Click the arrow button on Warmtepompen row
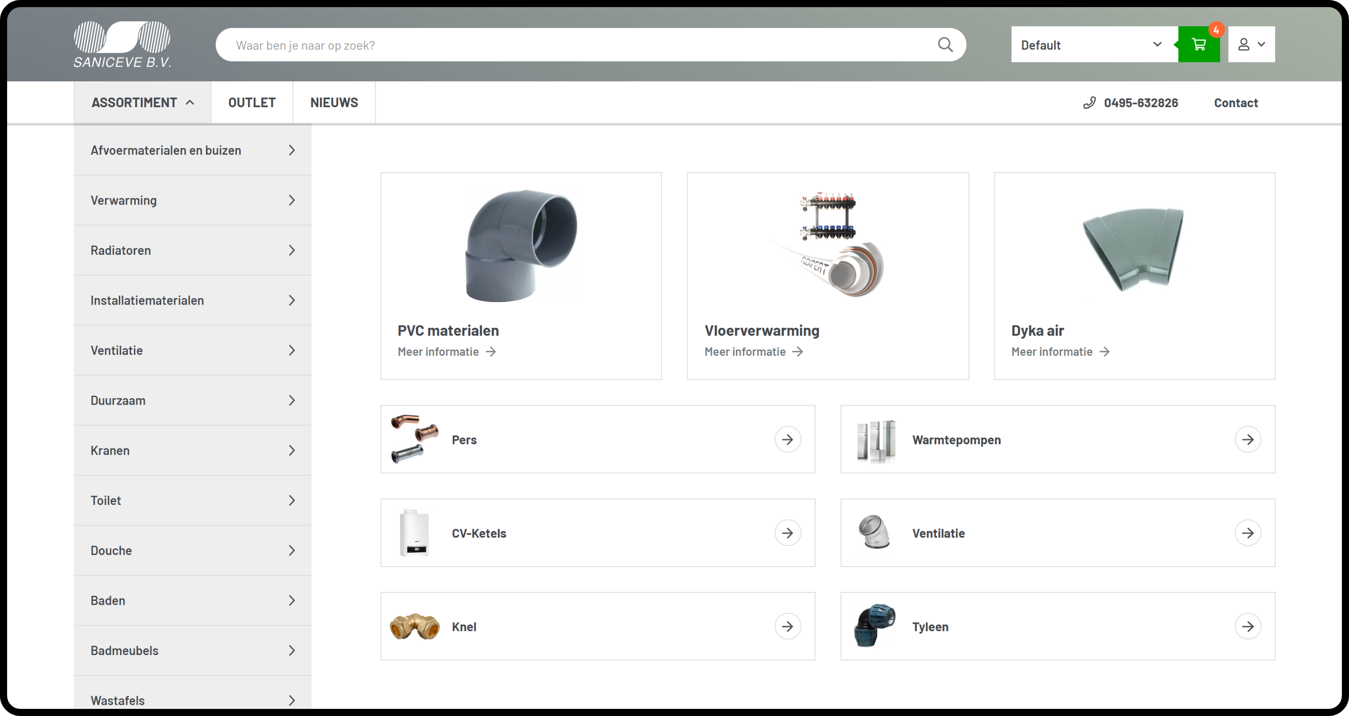 [1248, 439]
